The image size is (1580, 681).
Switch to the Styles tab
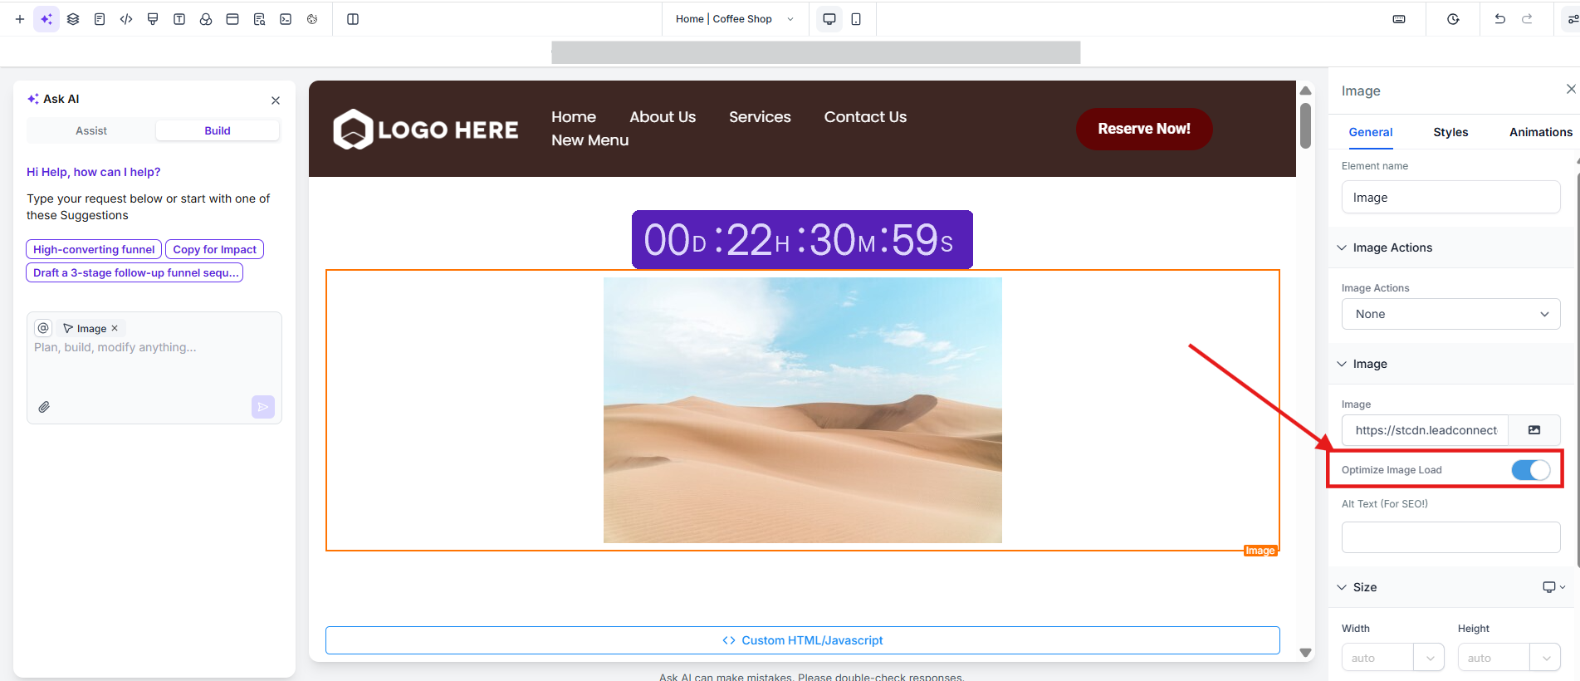[x=1450, y=132]
